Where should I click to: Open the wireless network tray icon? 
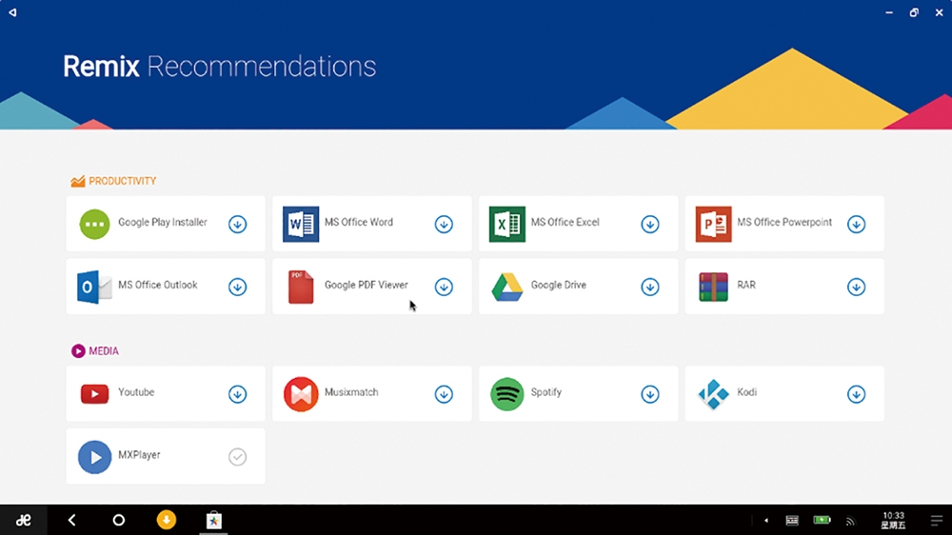tap(850, 521)
